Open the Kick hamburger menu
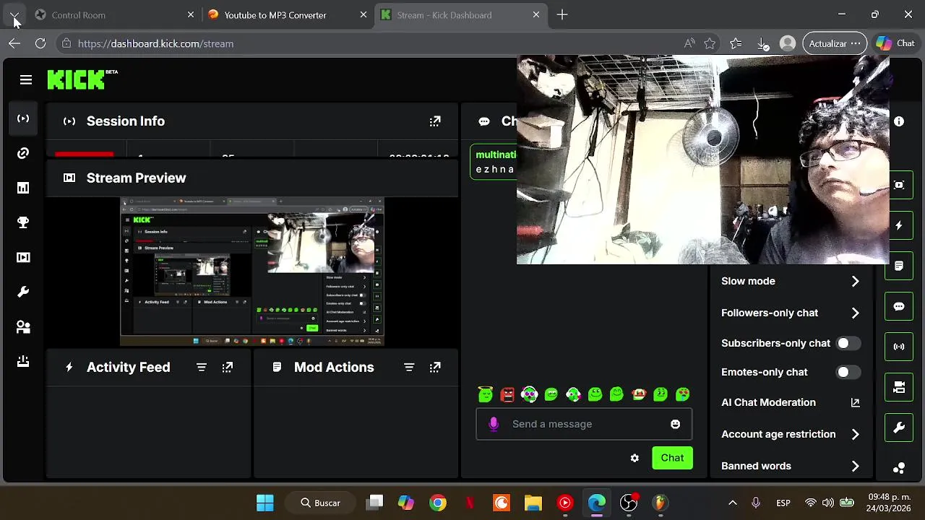This screenshot has width=925, height=520. coord(26,80)
